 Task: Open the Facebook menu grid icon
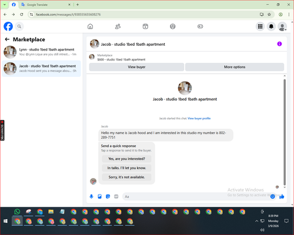(x=260, y=26)
